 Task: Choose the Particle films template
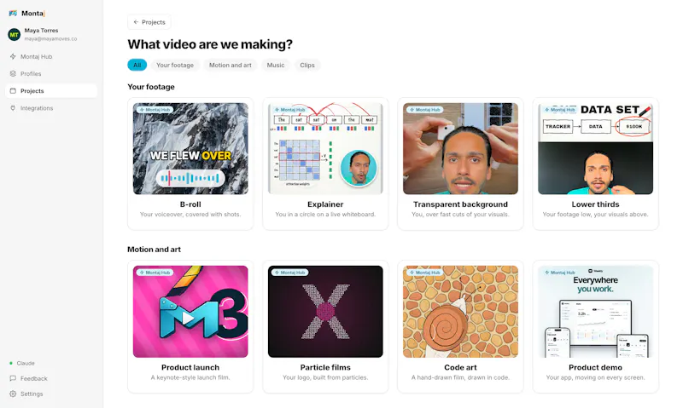(325, 327)
